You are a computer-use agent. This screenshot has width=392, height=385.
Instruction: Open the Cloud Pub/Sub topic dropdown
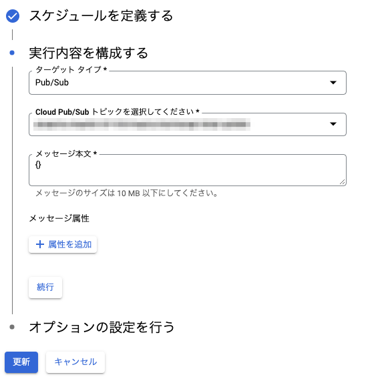[188, 124]
